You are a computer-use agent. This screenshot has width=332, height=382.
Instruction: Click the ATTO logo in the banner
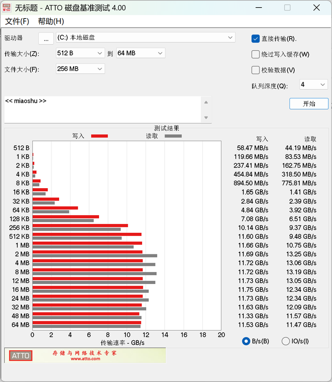click(20, 356)
